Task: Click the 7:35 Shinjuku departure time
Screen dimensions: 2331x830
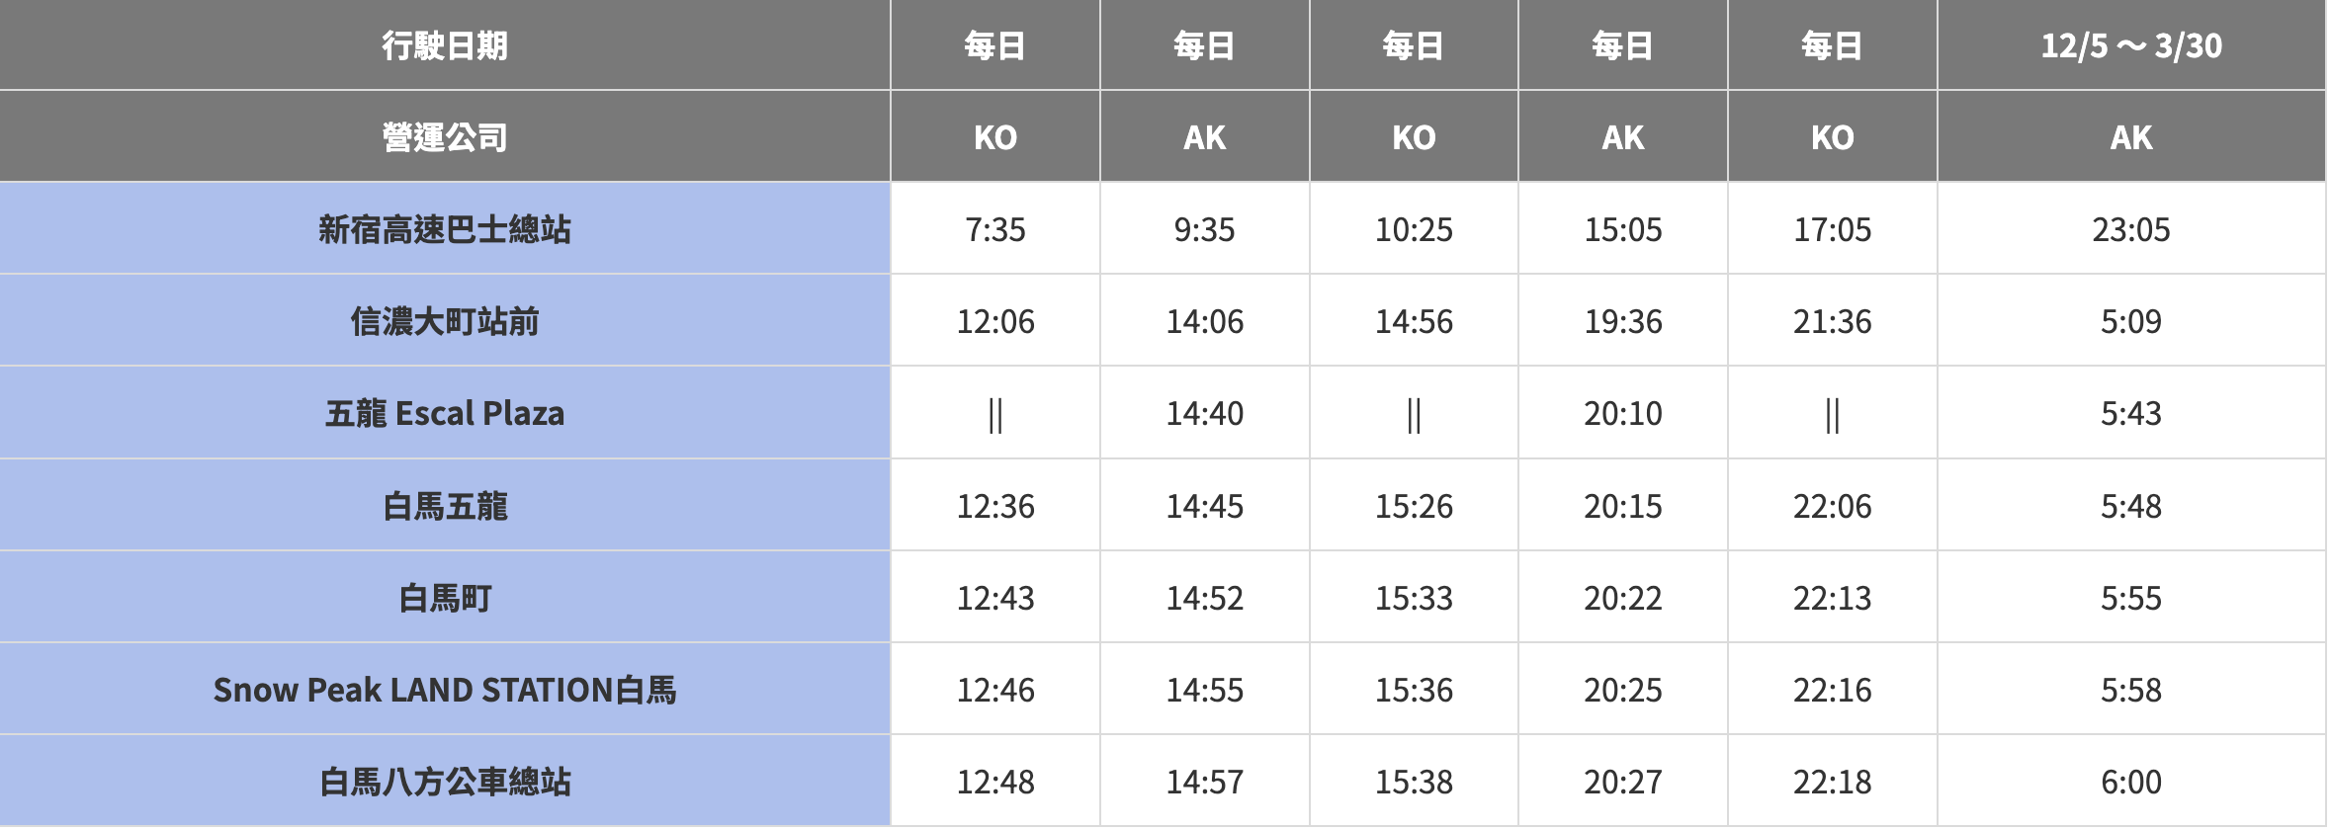Action: tap(994, 229)
